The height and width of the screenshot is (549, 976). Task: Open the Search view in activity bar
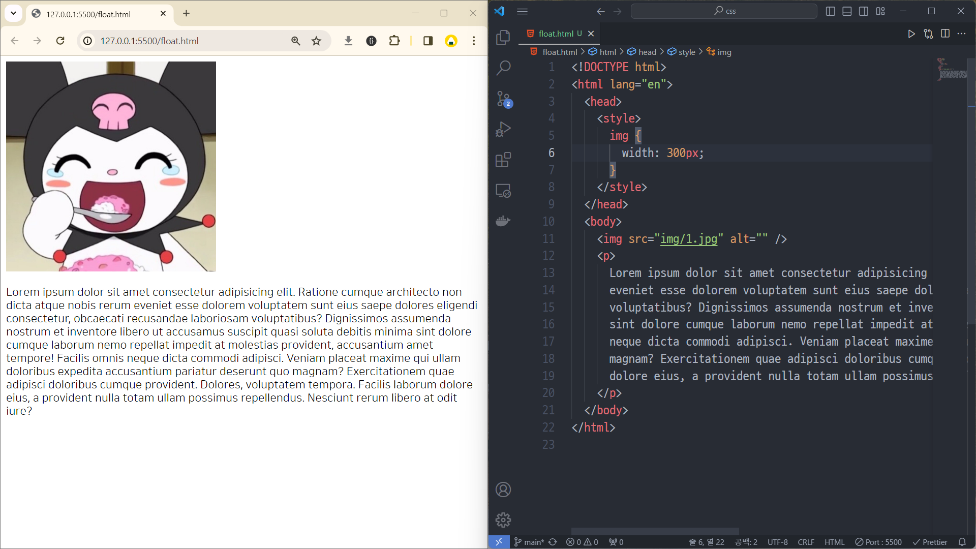tap(503, 68)
